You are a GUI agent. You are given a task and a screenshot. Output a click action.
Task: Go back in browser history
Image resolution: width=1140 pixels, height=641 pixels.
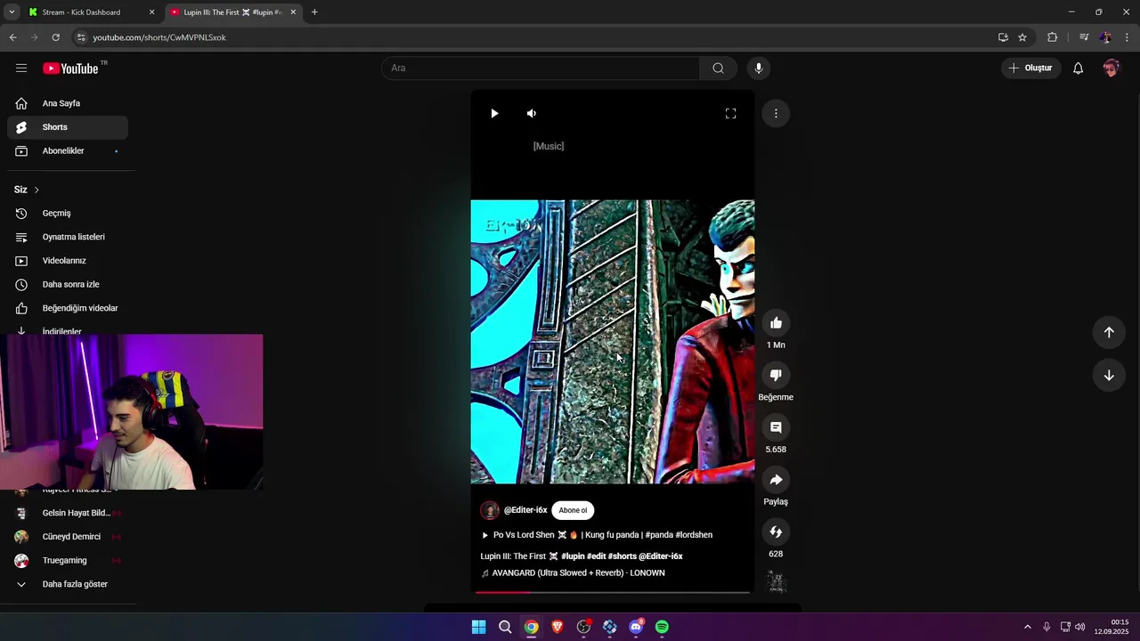point(12,37)
